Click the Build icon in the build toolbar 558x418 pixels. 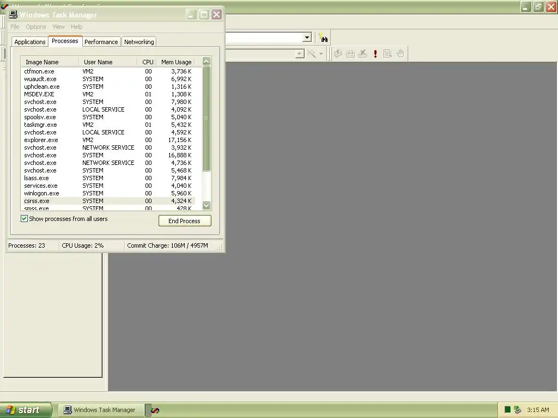[350, 54]
